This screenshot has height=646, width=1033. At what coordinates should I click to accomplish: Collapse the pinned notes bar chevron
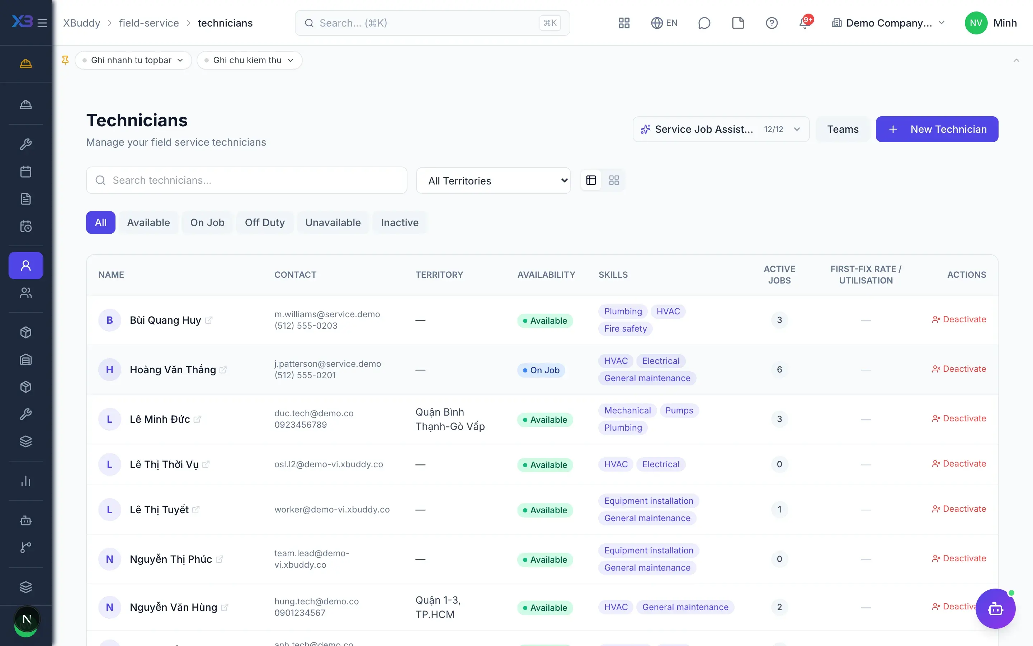[1017, 60]
